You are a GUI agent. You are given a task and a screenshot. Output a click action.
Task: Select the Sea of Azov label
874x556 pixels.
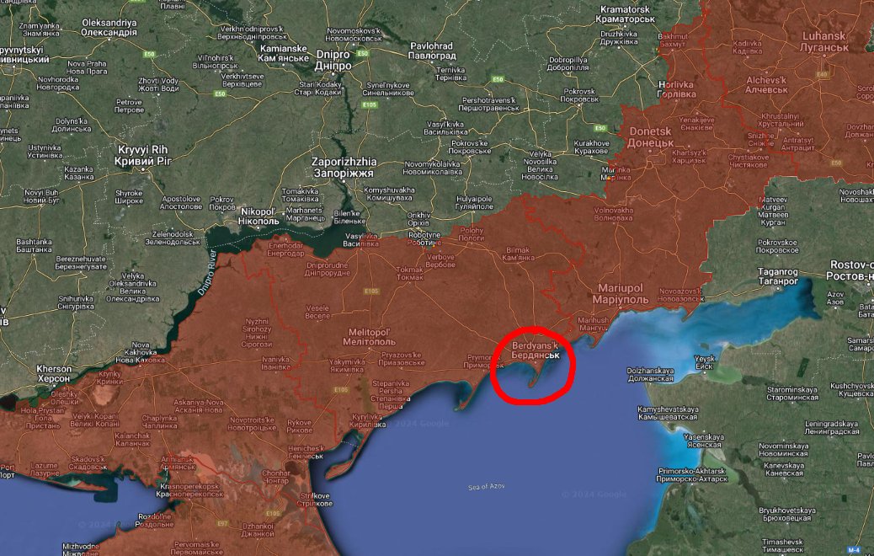pos(486,487)
